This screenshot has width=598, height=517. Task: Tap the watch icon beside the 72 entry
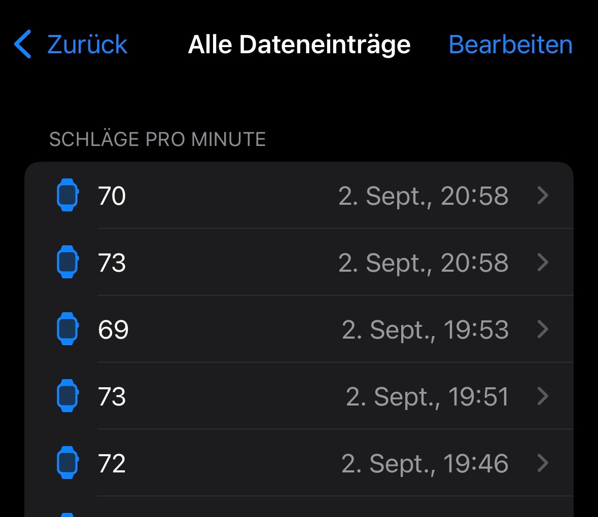click(x=67, y=463)
